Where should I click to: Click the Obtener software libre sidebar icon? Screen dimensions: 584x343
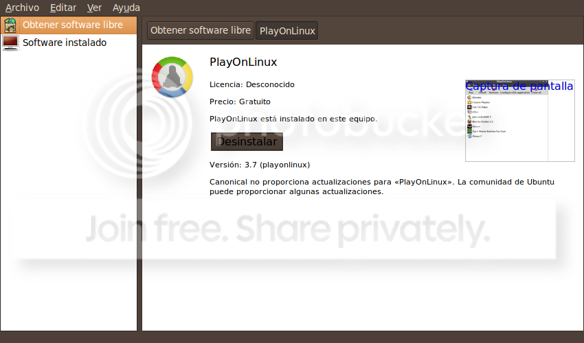click(x=10, y=25)
